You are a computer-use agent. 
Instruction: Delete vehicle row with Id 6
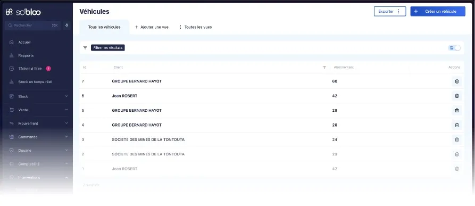click(457, 96)
